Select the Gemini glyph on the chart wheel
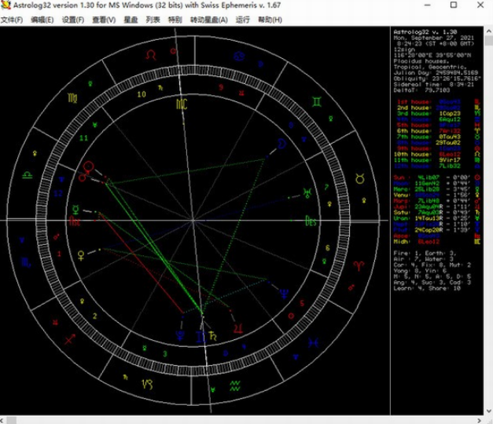 pyautogui.click(x=315, y=101)
